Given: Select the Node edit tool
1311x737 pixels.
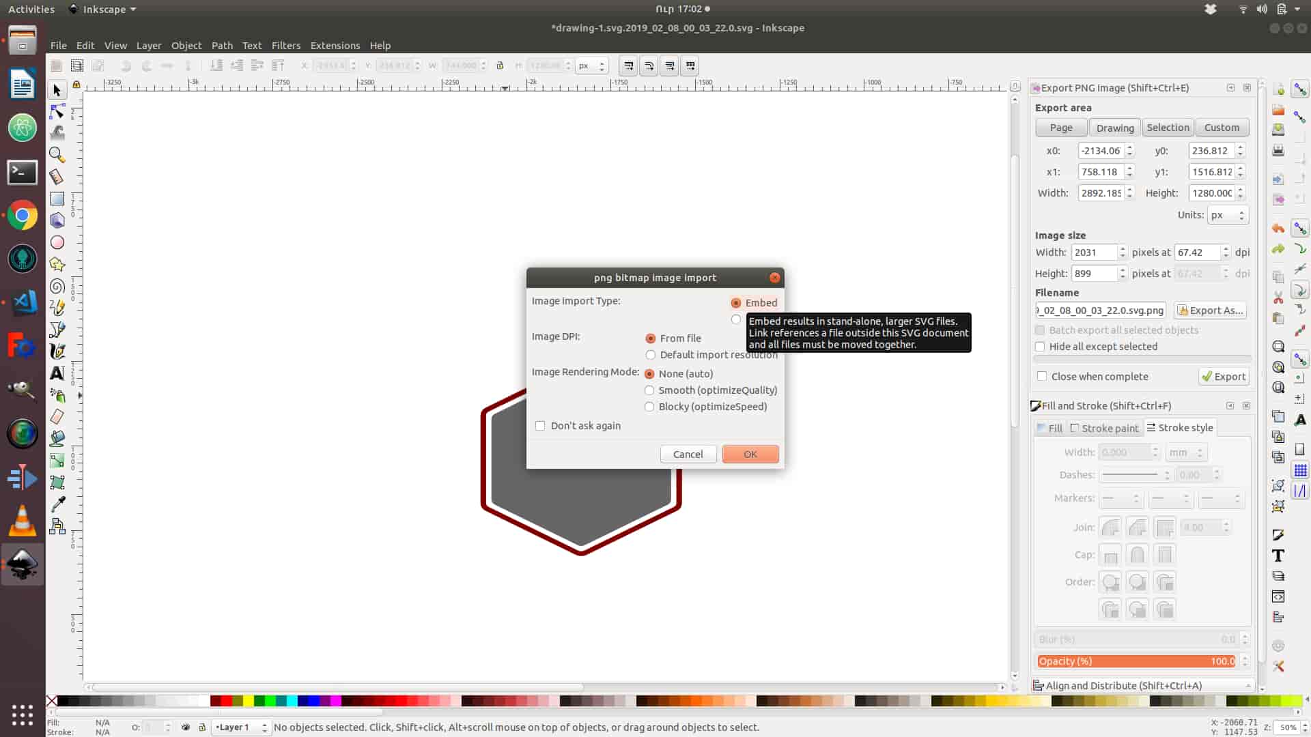Looking at the screenshot, I should click(x=57, y=111).
